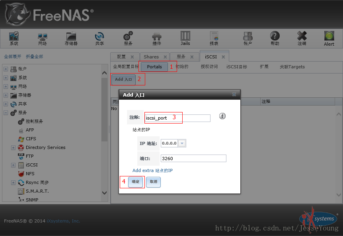The width and height of the screenshot is (343, 236).
Task: Select the Portals sub-tab
Action: 154,67
